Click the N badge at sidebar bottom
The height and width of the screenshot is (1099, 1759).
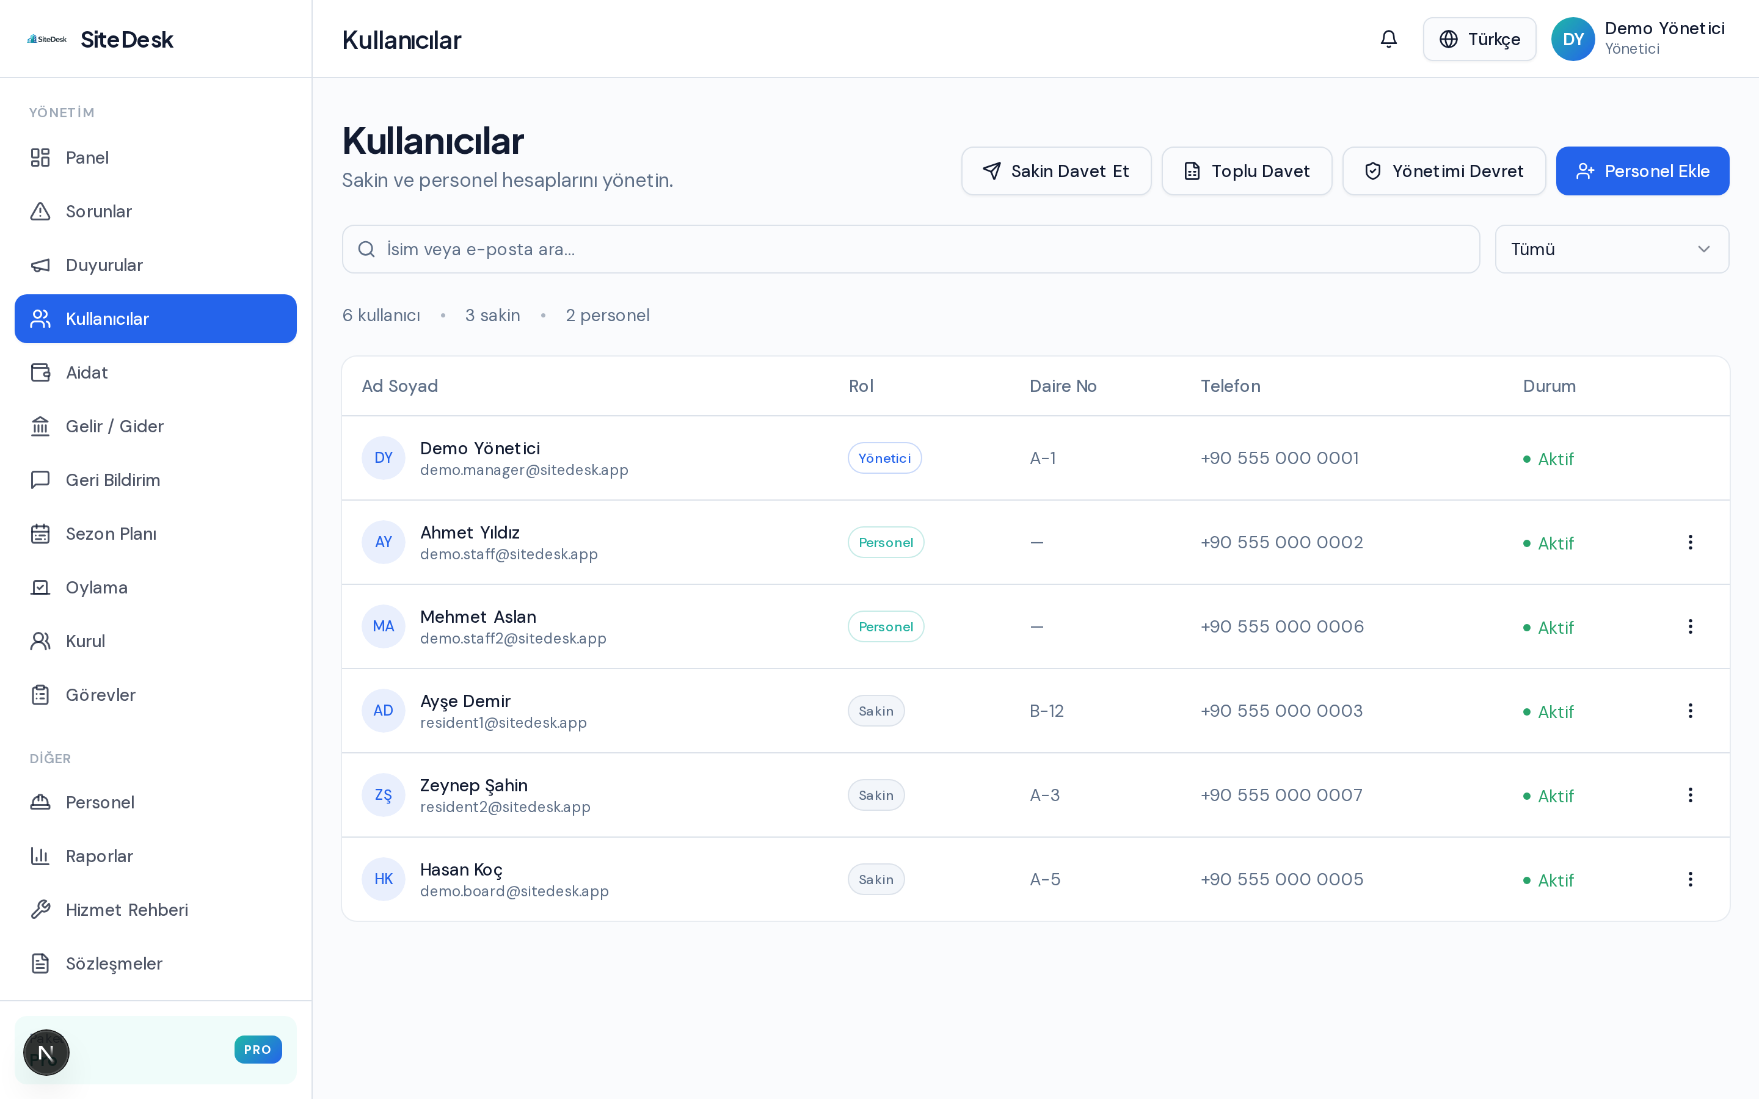46,1053
